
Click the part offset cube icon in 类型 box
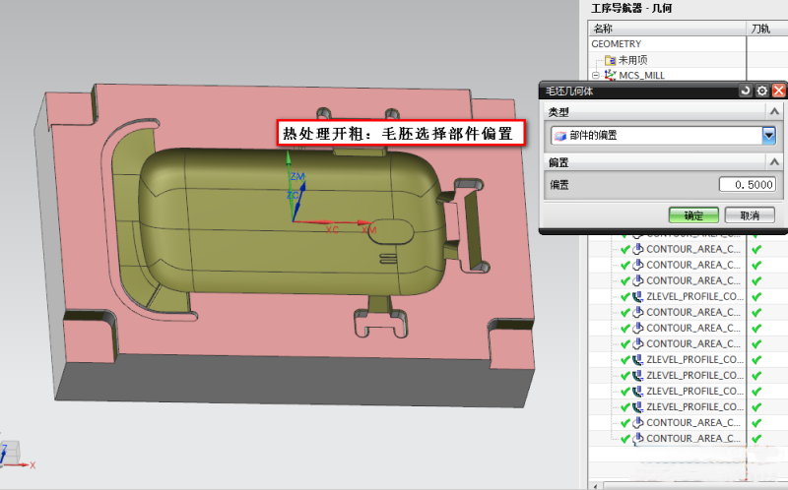tap(559, 136)
